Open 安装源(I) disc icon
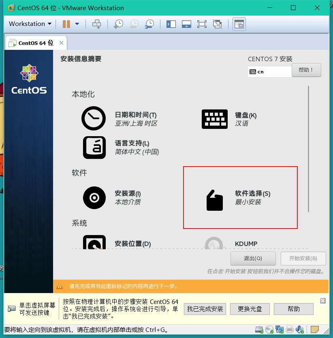Screen dimensions: 333x338 (x=94, y=198)
